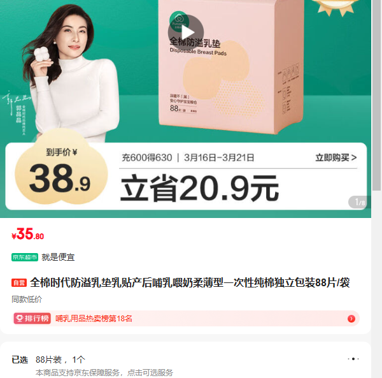382x378 pixels.
Task: Click the ¥35.80 price
Action: (28, 234)
